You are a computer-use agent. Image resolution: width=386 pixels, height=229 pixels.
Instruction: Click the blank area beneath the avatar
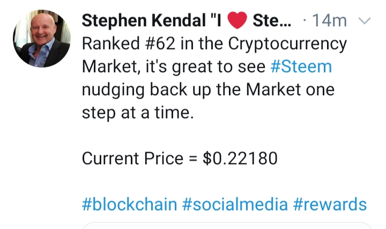click(42, 148)
